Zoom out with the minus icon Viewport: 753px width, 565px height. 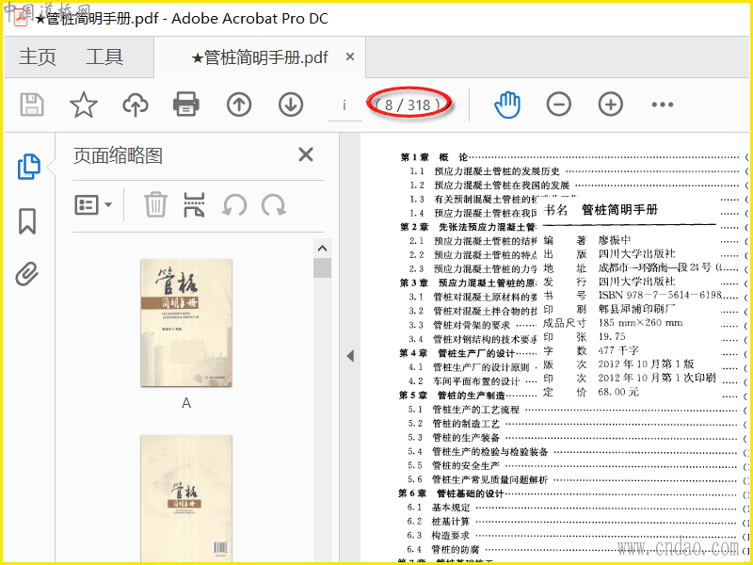click(559, 105)
